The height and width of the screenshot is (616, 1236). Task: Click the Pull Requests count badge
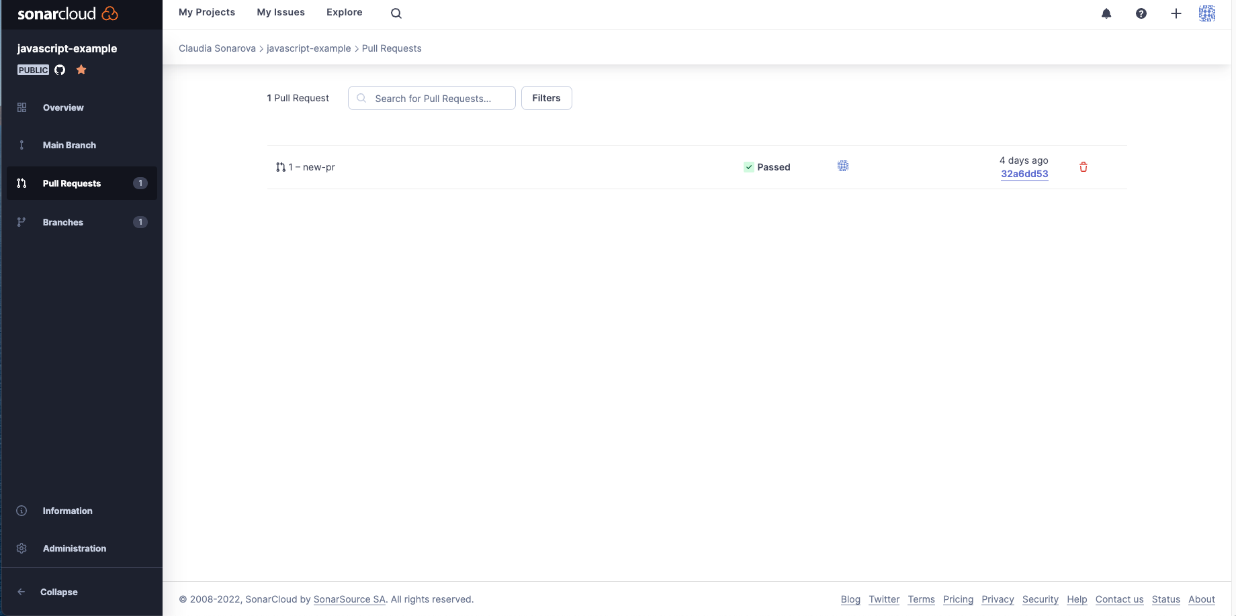click(x=140, y=183)
